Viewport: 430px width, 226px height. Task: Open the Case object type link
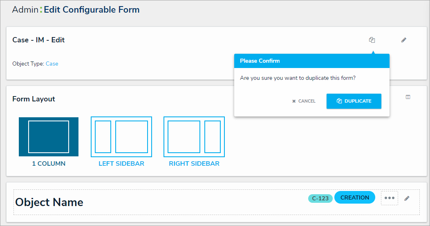52,64
